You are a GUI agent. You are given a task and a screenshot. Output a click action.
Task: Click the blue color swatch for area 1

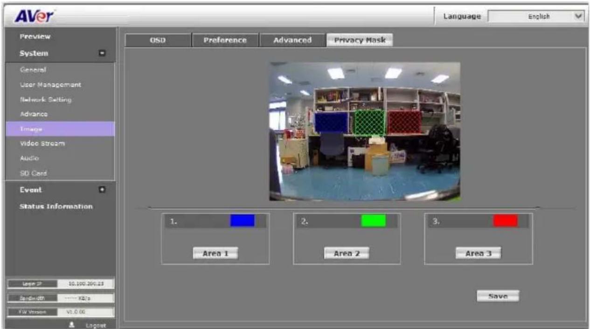[x=242, y=221]
